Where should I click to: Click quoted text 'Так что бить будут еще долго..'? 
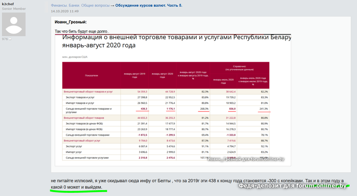coord(82,31)
